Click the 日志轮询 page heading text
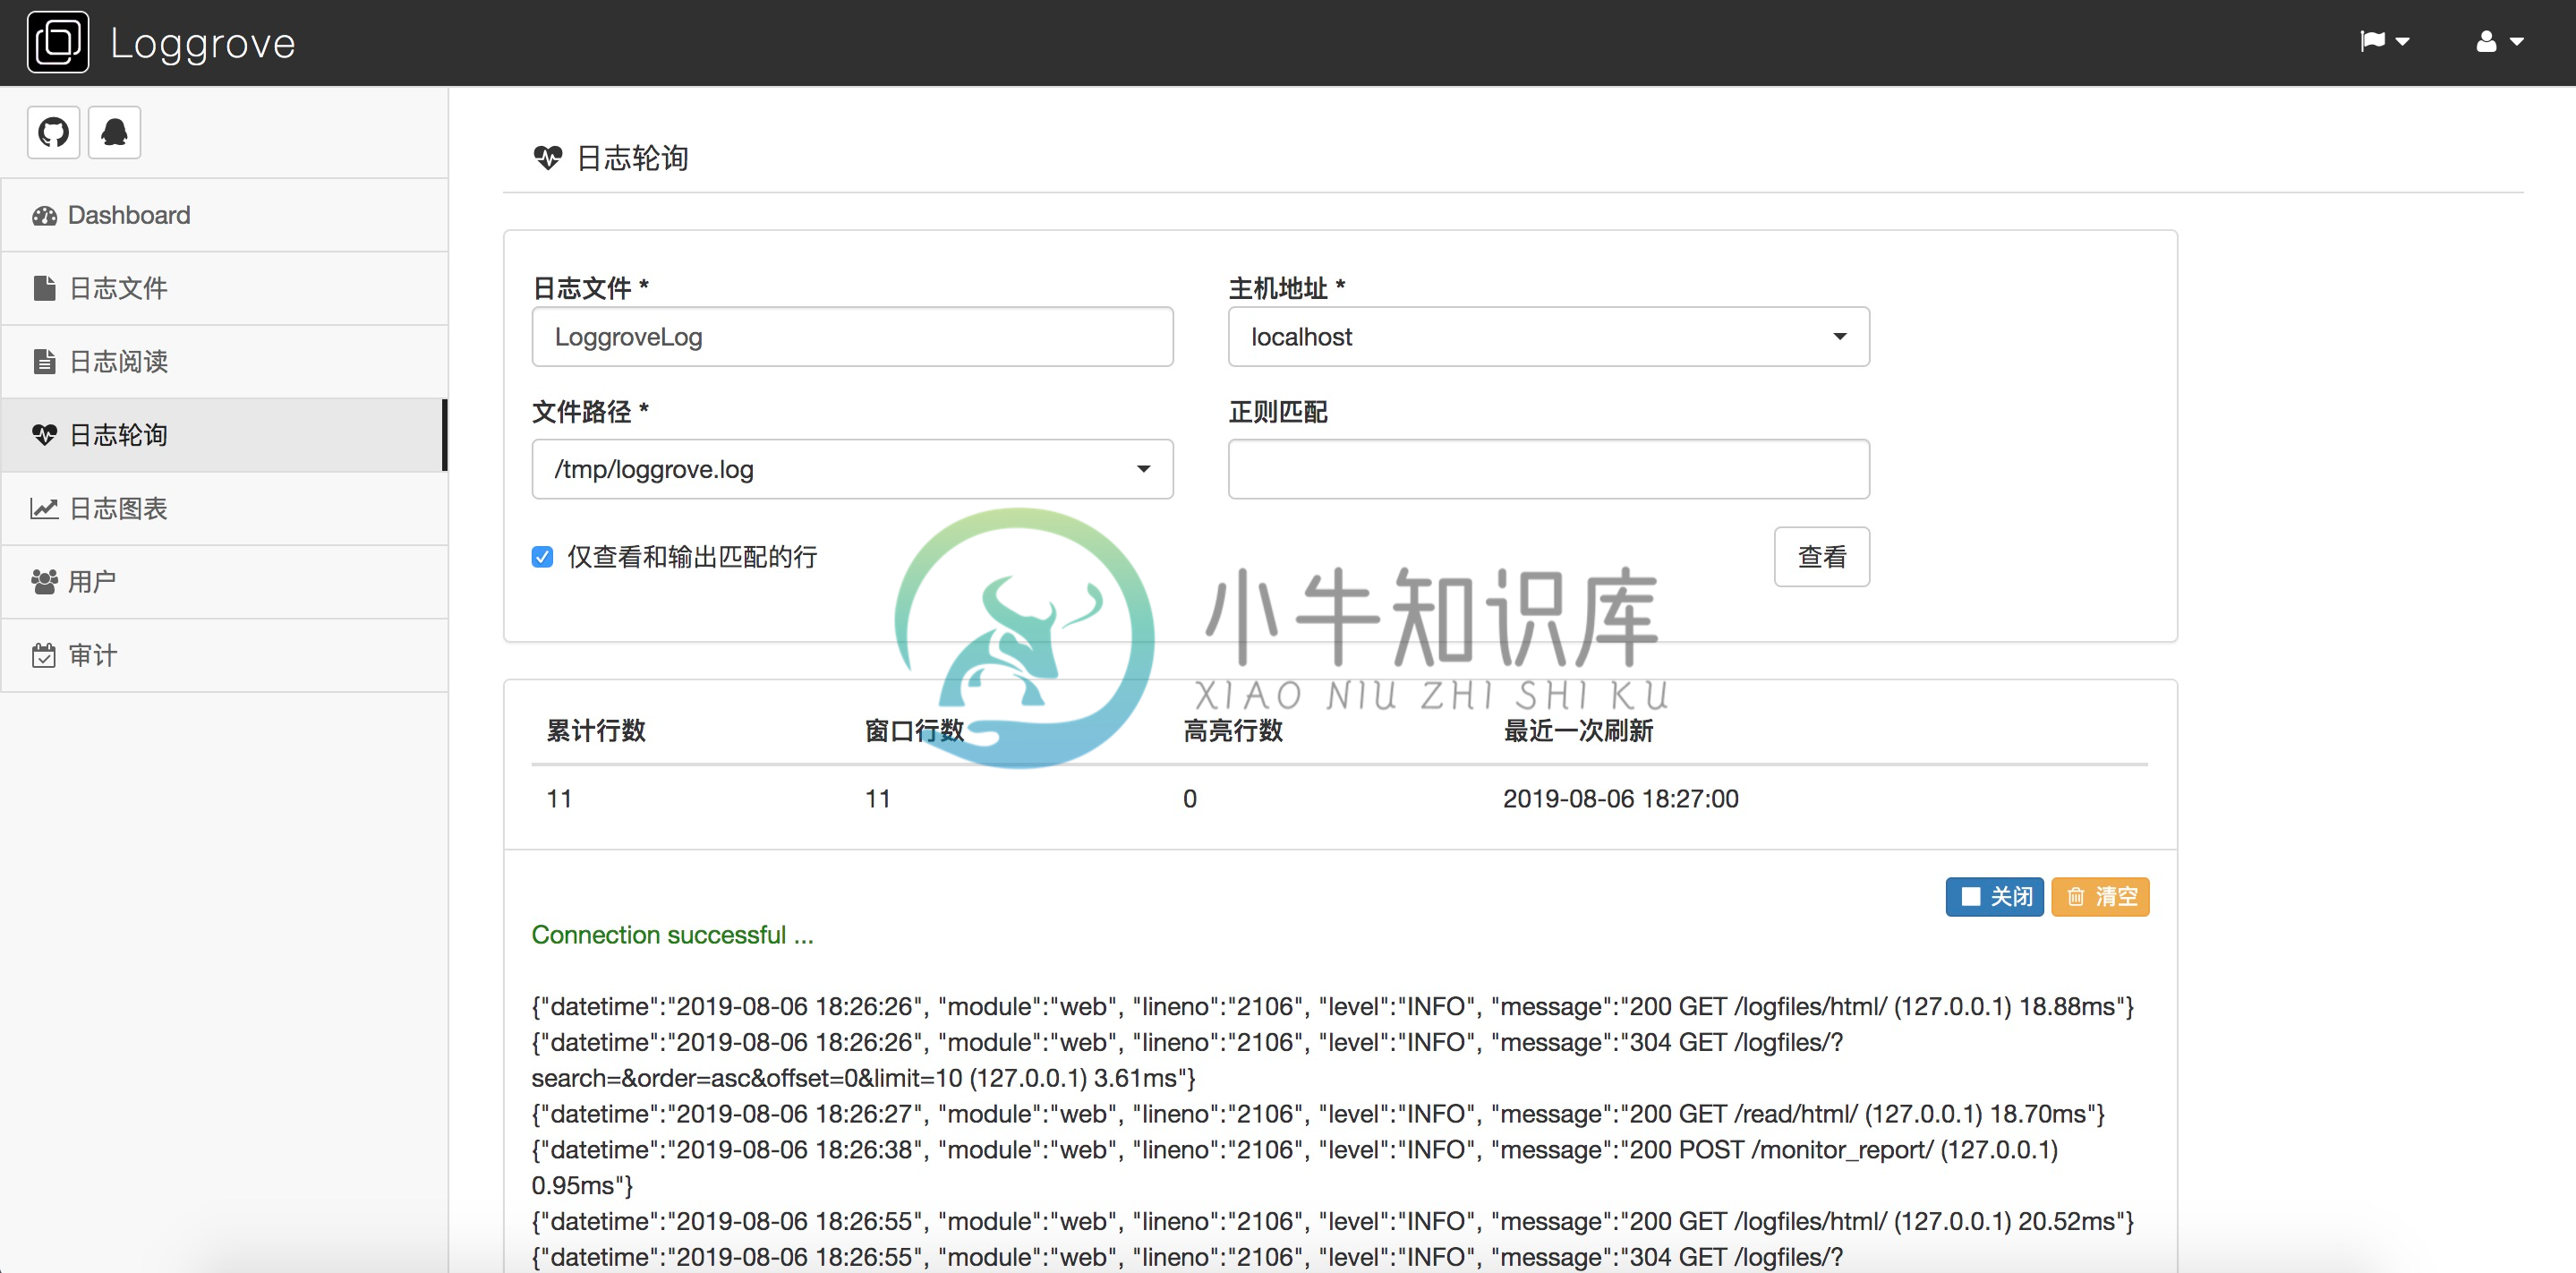Image resolution: width=2576 pixels, height=1273 pixels. tap(632, 158)
